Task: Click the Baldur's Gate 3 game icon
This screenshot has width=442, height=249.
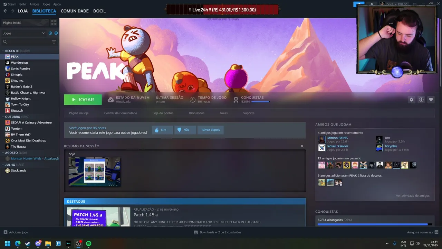Action: 8,86
